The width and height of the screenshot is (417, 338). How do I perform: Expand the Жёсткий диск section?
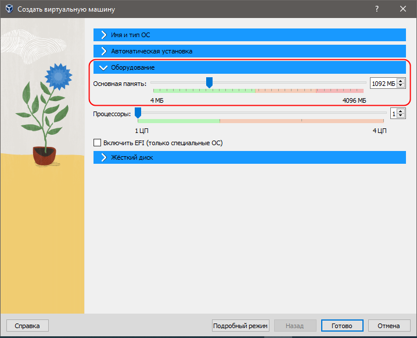[x=250, y=157]
